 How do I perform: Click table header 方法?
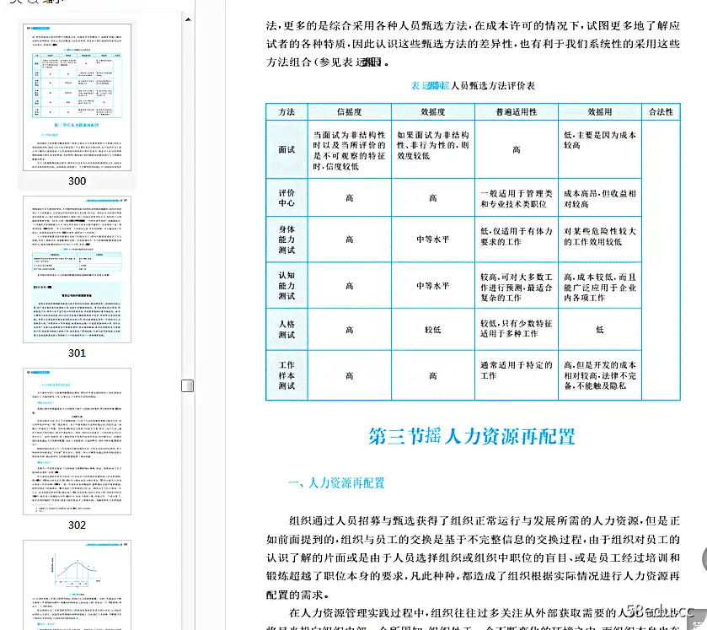[x=287, y=112]
